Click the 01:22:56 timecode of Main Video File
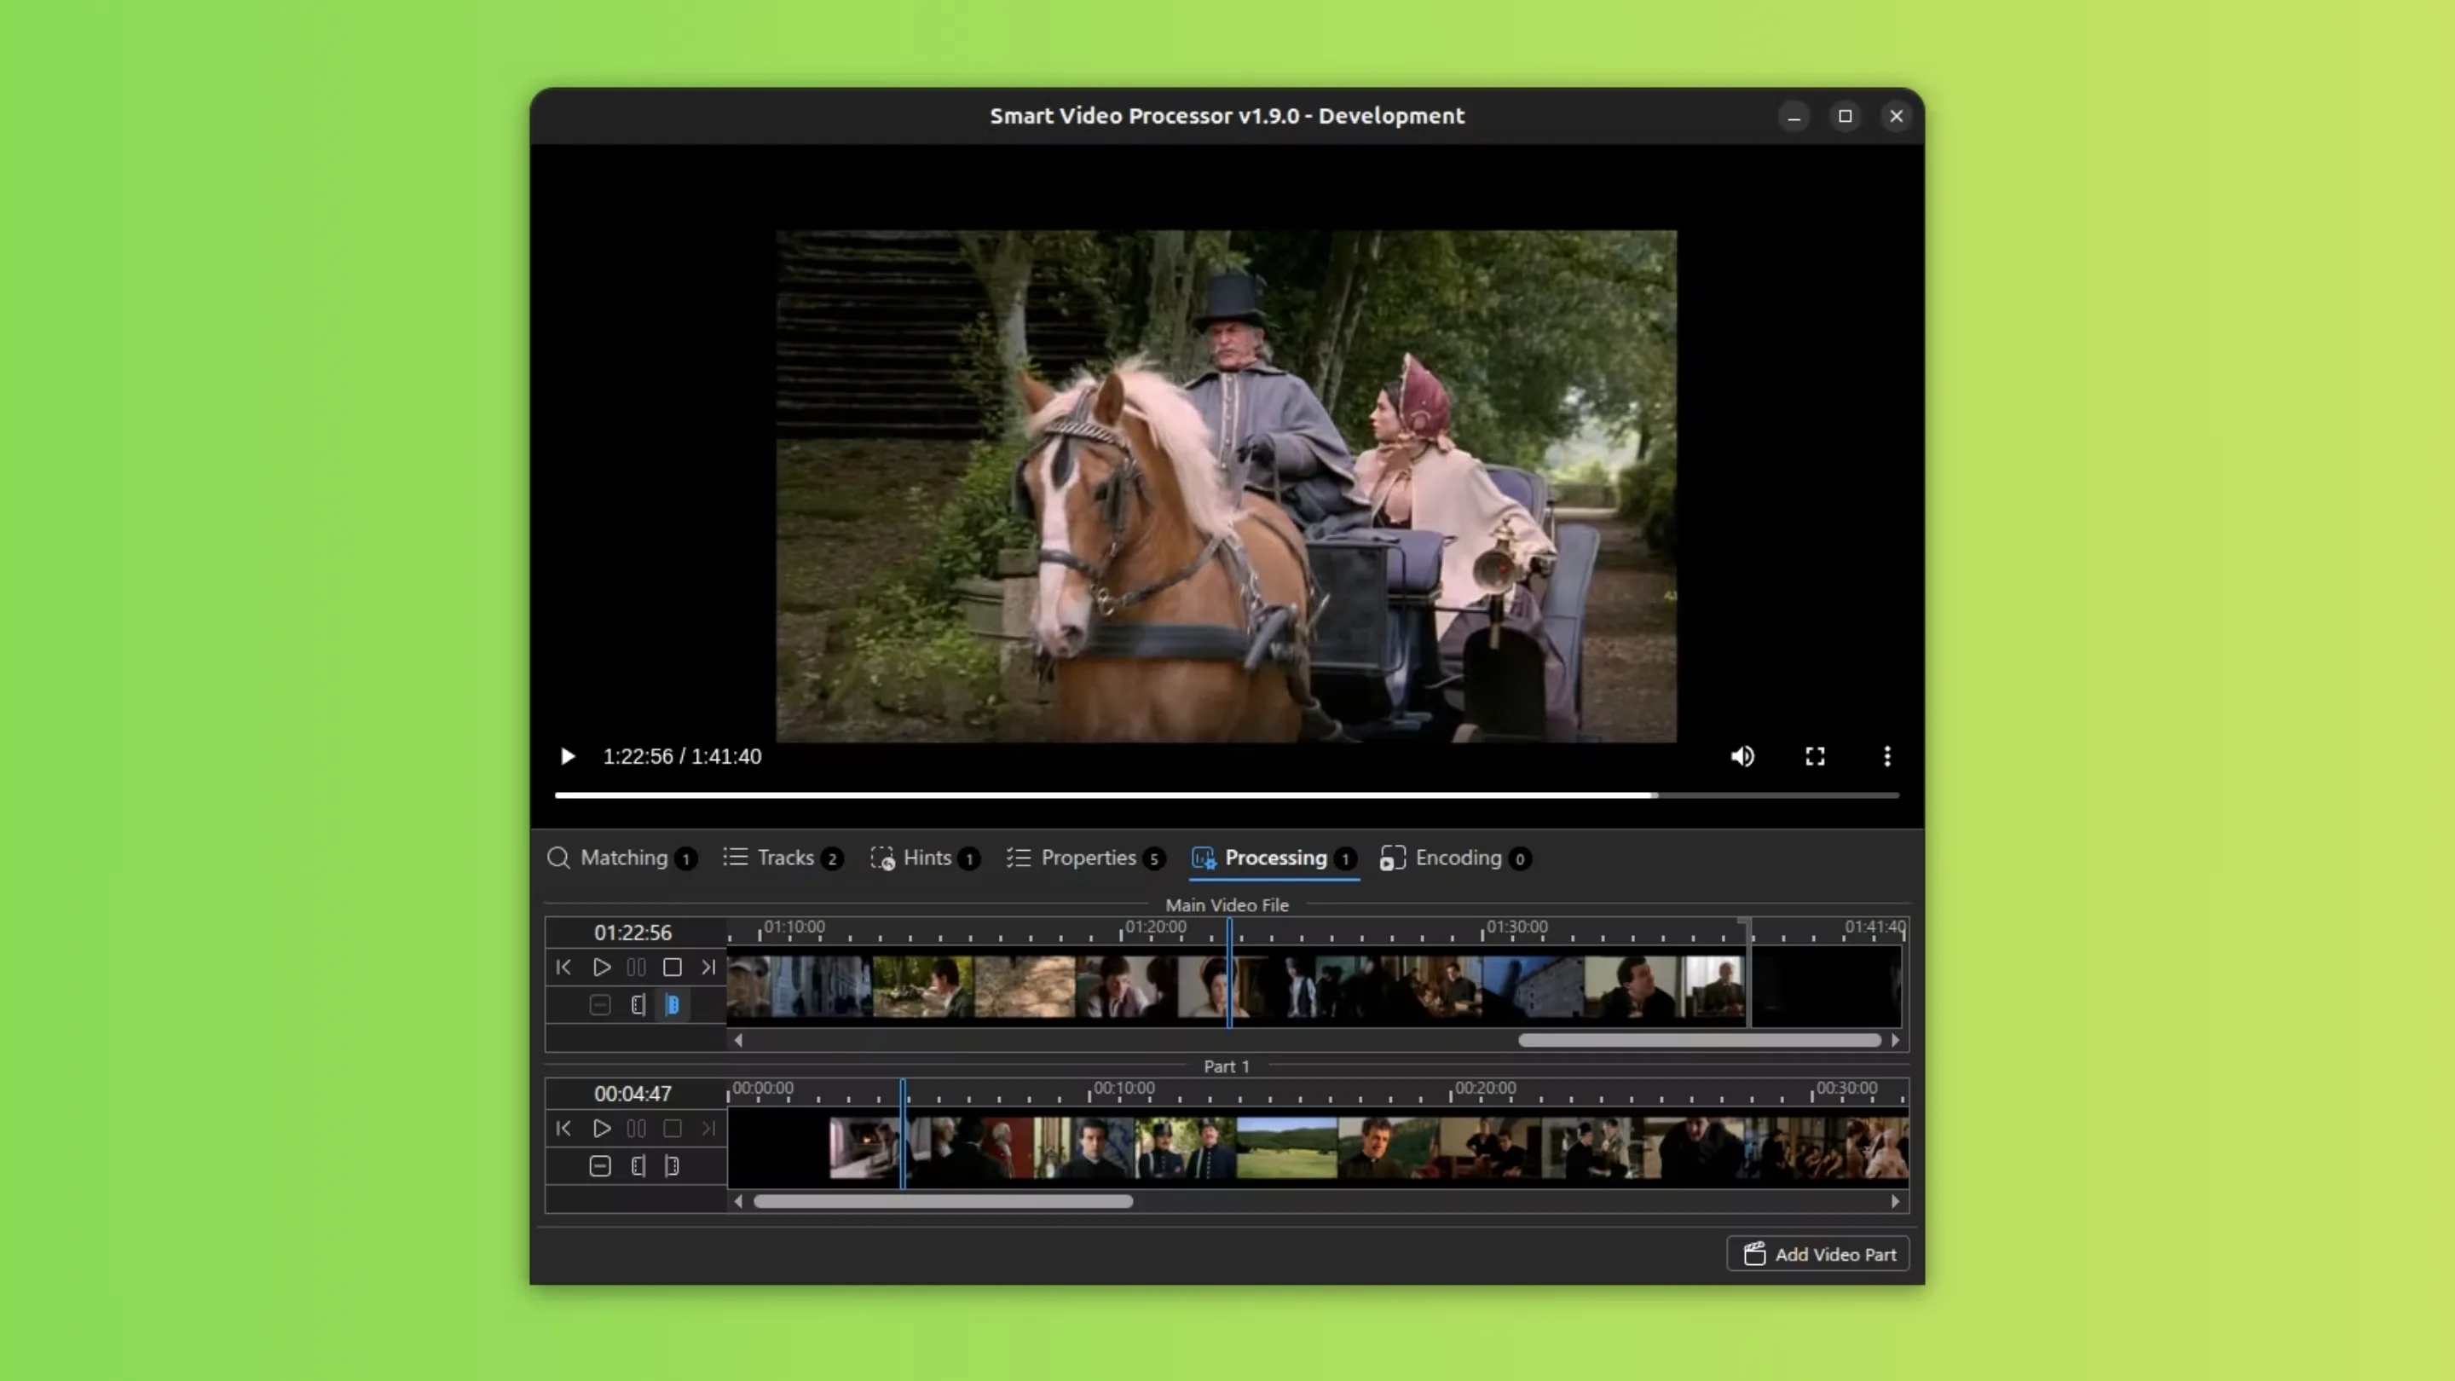 [633, 932]
